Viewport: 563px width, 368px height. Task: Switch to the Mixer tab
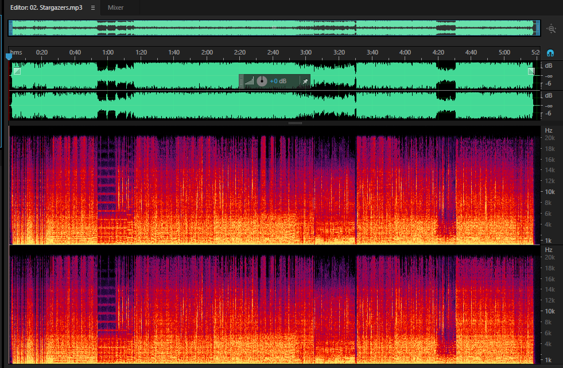[x=115, y=7]
